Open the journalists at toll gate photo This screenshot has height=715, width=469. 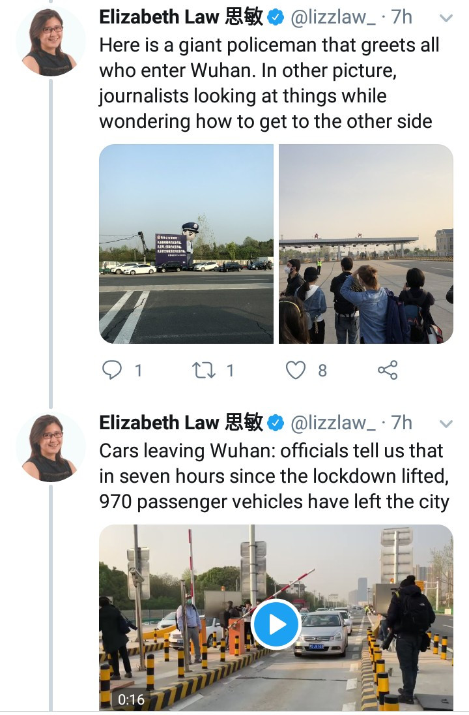click(366, 244)
